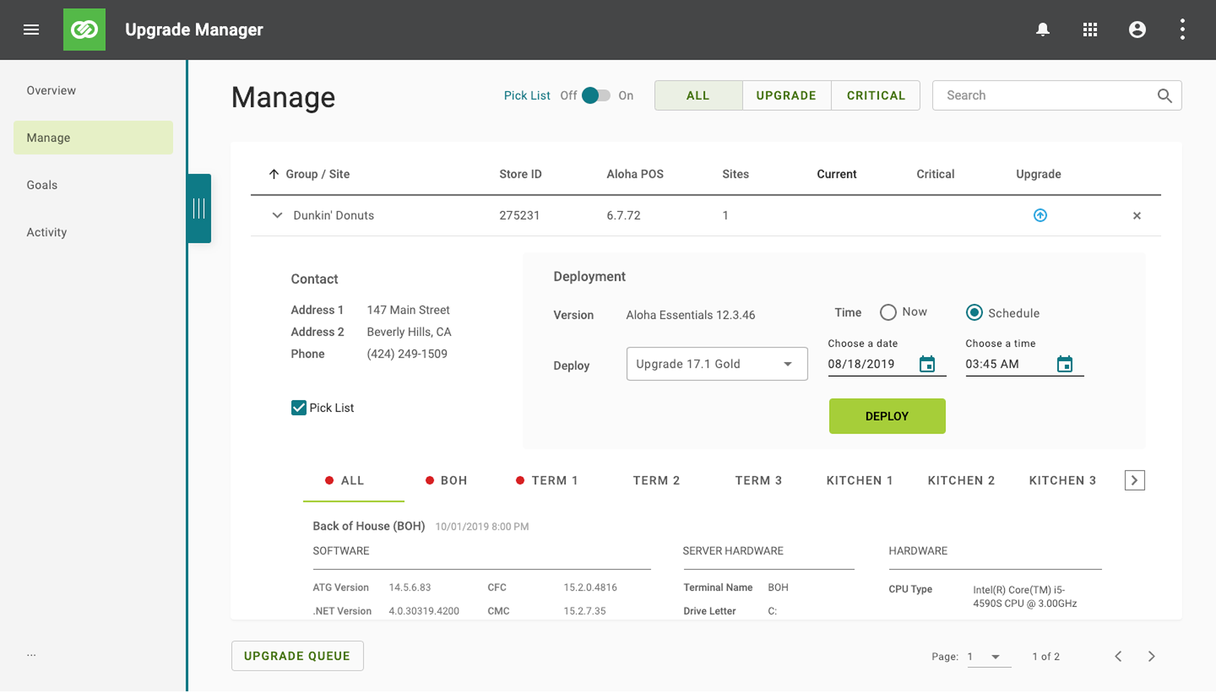Open Manage in the sidebar

tap(93, 138)
